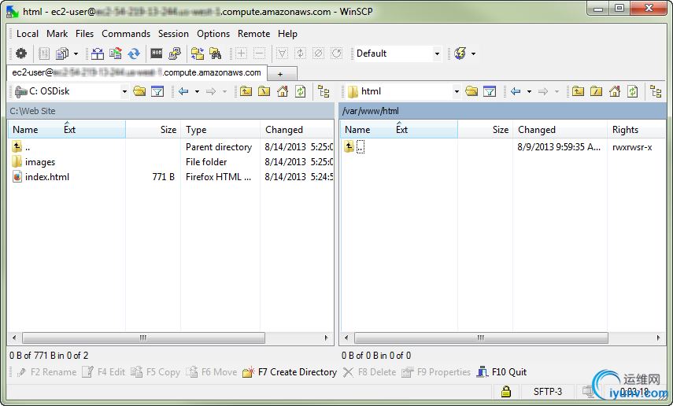Click the transfer queue copy-pages icon
Viewport: 673px width, 406px height.
[x=62, y=54]
